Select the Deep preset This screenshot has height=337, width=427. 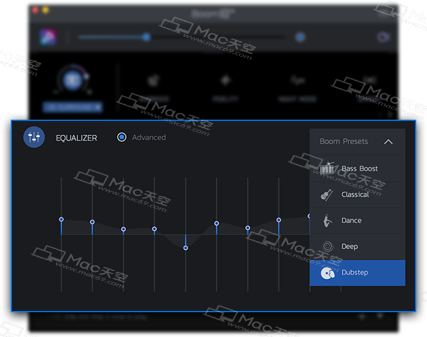click(x=358, y=247)
